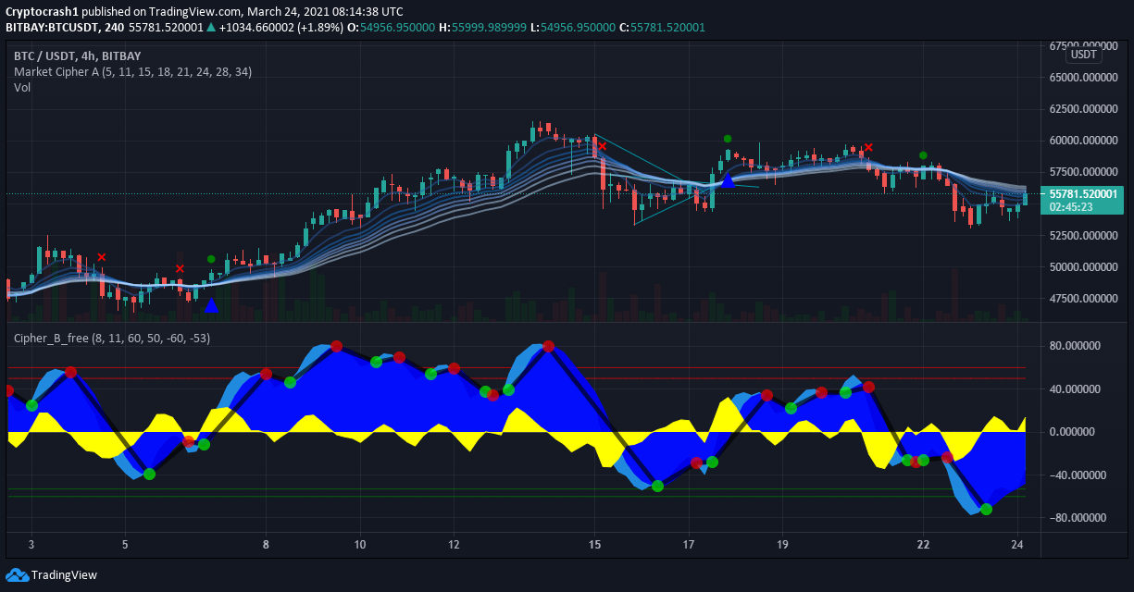Open the Market Cipher A indicator label
The image size is (1134, 592).
[x=132, y=71]
